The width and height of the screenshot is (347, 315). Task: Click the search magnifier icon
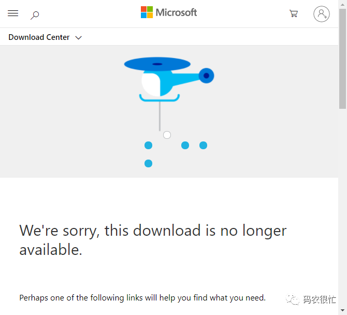coord(35,15)
